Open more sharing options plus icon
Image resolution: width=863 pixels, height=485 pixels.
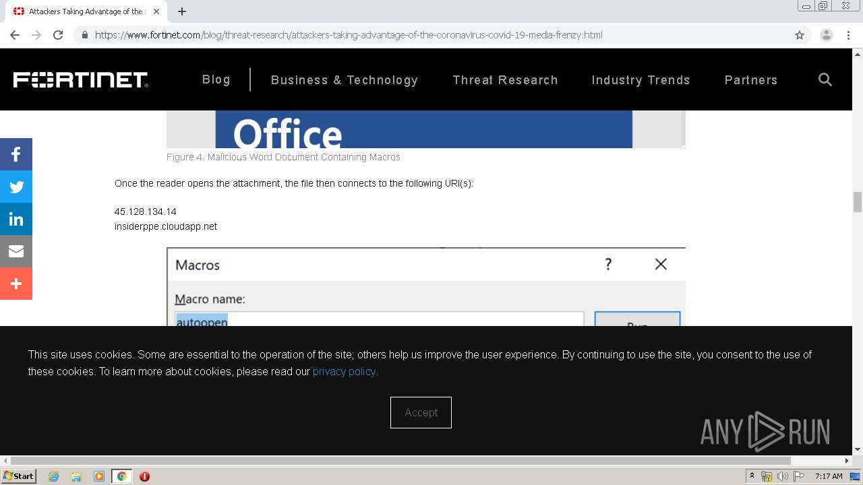[16, 284]
